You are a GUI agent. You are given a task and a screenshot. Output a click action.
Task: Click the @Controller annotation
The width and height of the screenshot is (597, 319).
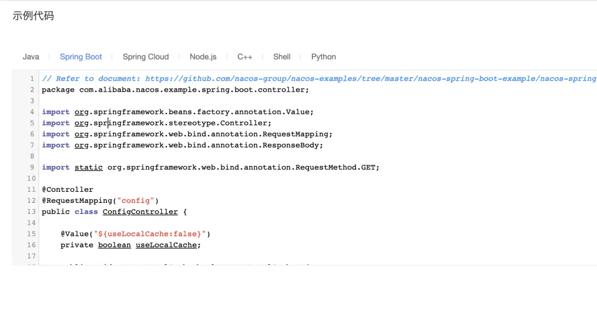pos(67,190)
